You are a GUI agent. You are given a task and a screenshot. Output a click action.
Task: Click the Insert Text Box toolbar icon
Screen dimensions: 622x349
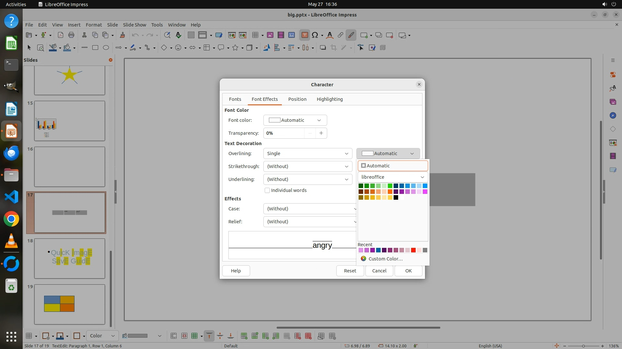pos(305,35)
